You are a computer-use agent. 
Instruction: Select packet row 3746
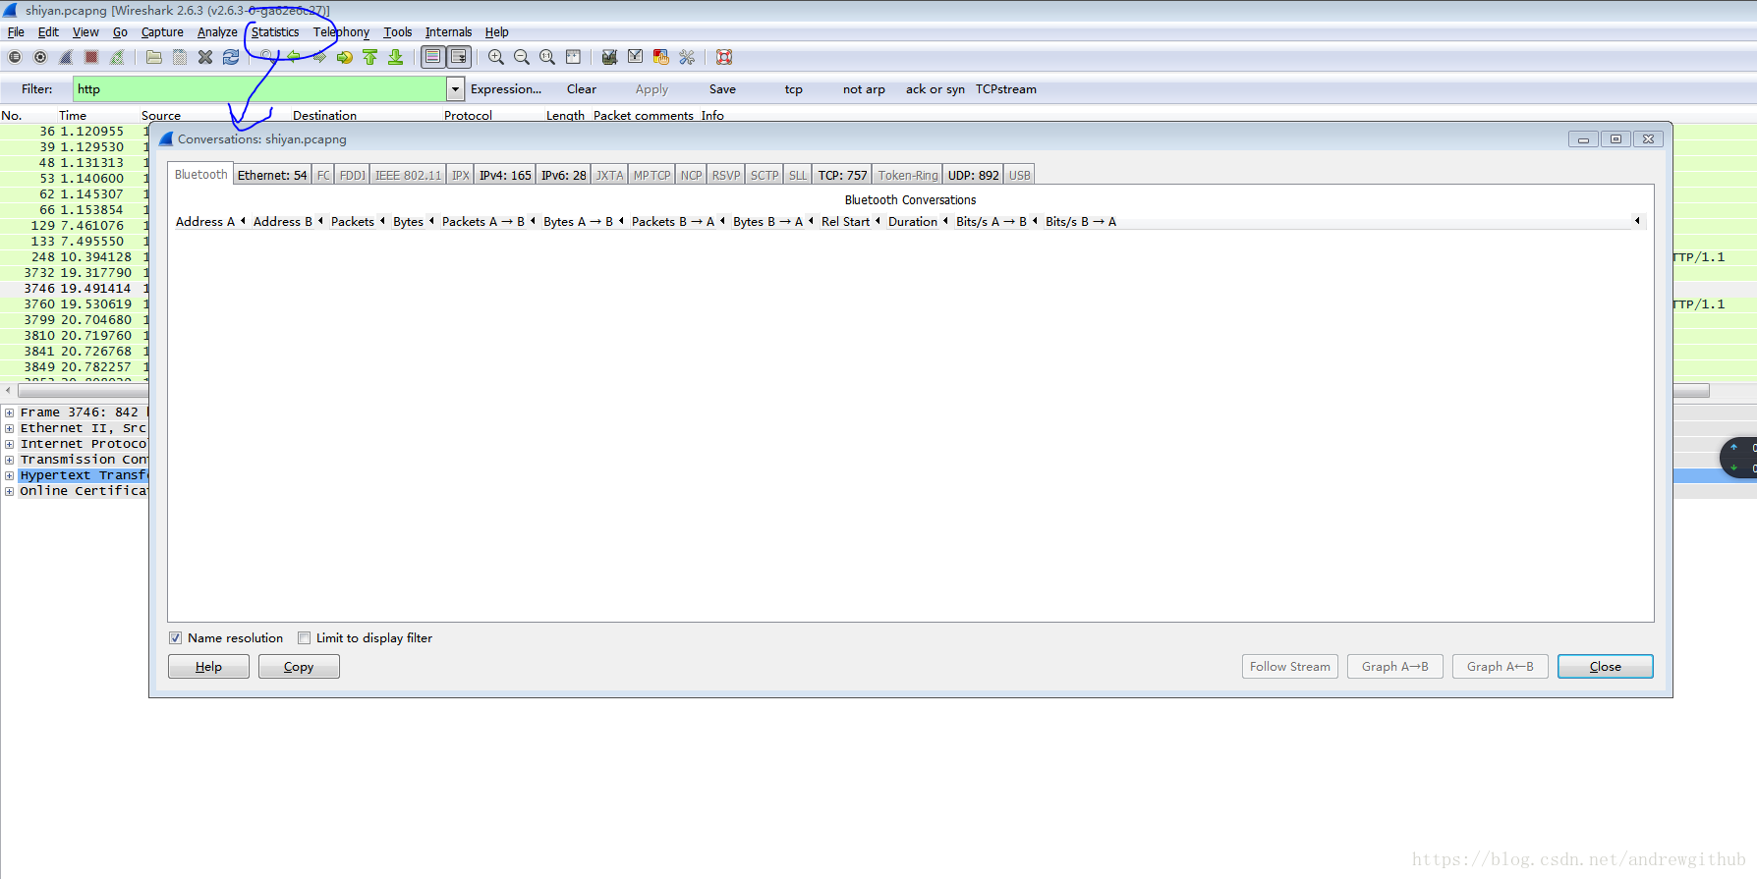coord(75,289)
